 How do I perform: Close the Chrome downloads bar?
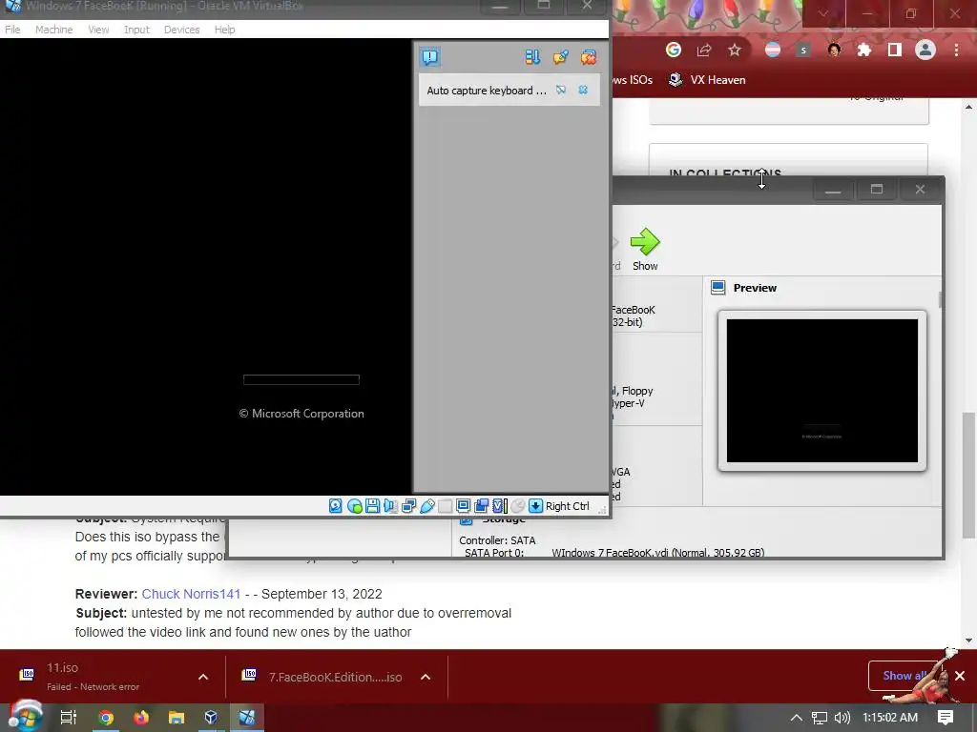tap(960, 676)
